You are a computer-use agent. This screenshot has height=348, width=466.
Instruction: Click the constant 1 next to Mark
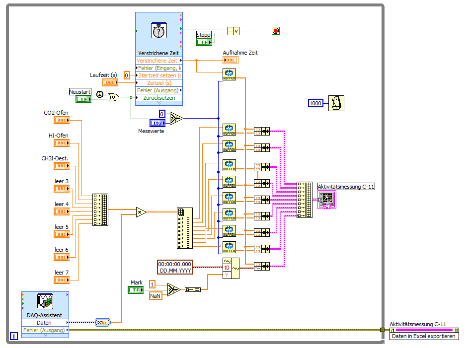[152, 284]
